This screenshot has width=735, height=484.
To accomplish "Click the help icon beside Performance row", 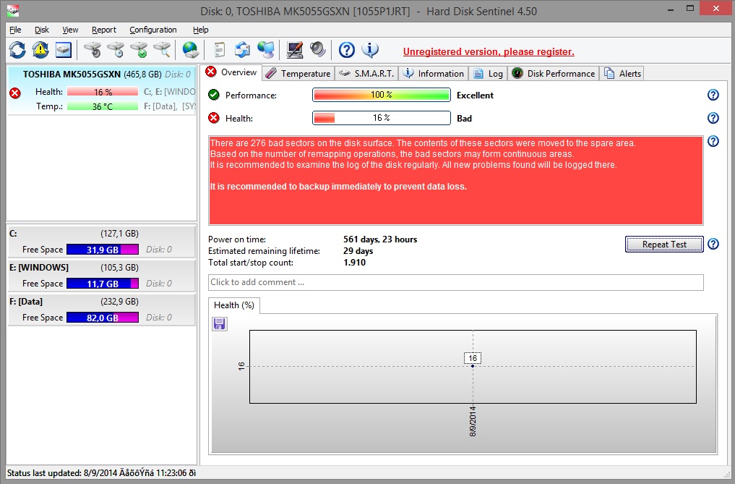I will click(x=713, y=95).
